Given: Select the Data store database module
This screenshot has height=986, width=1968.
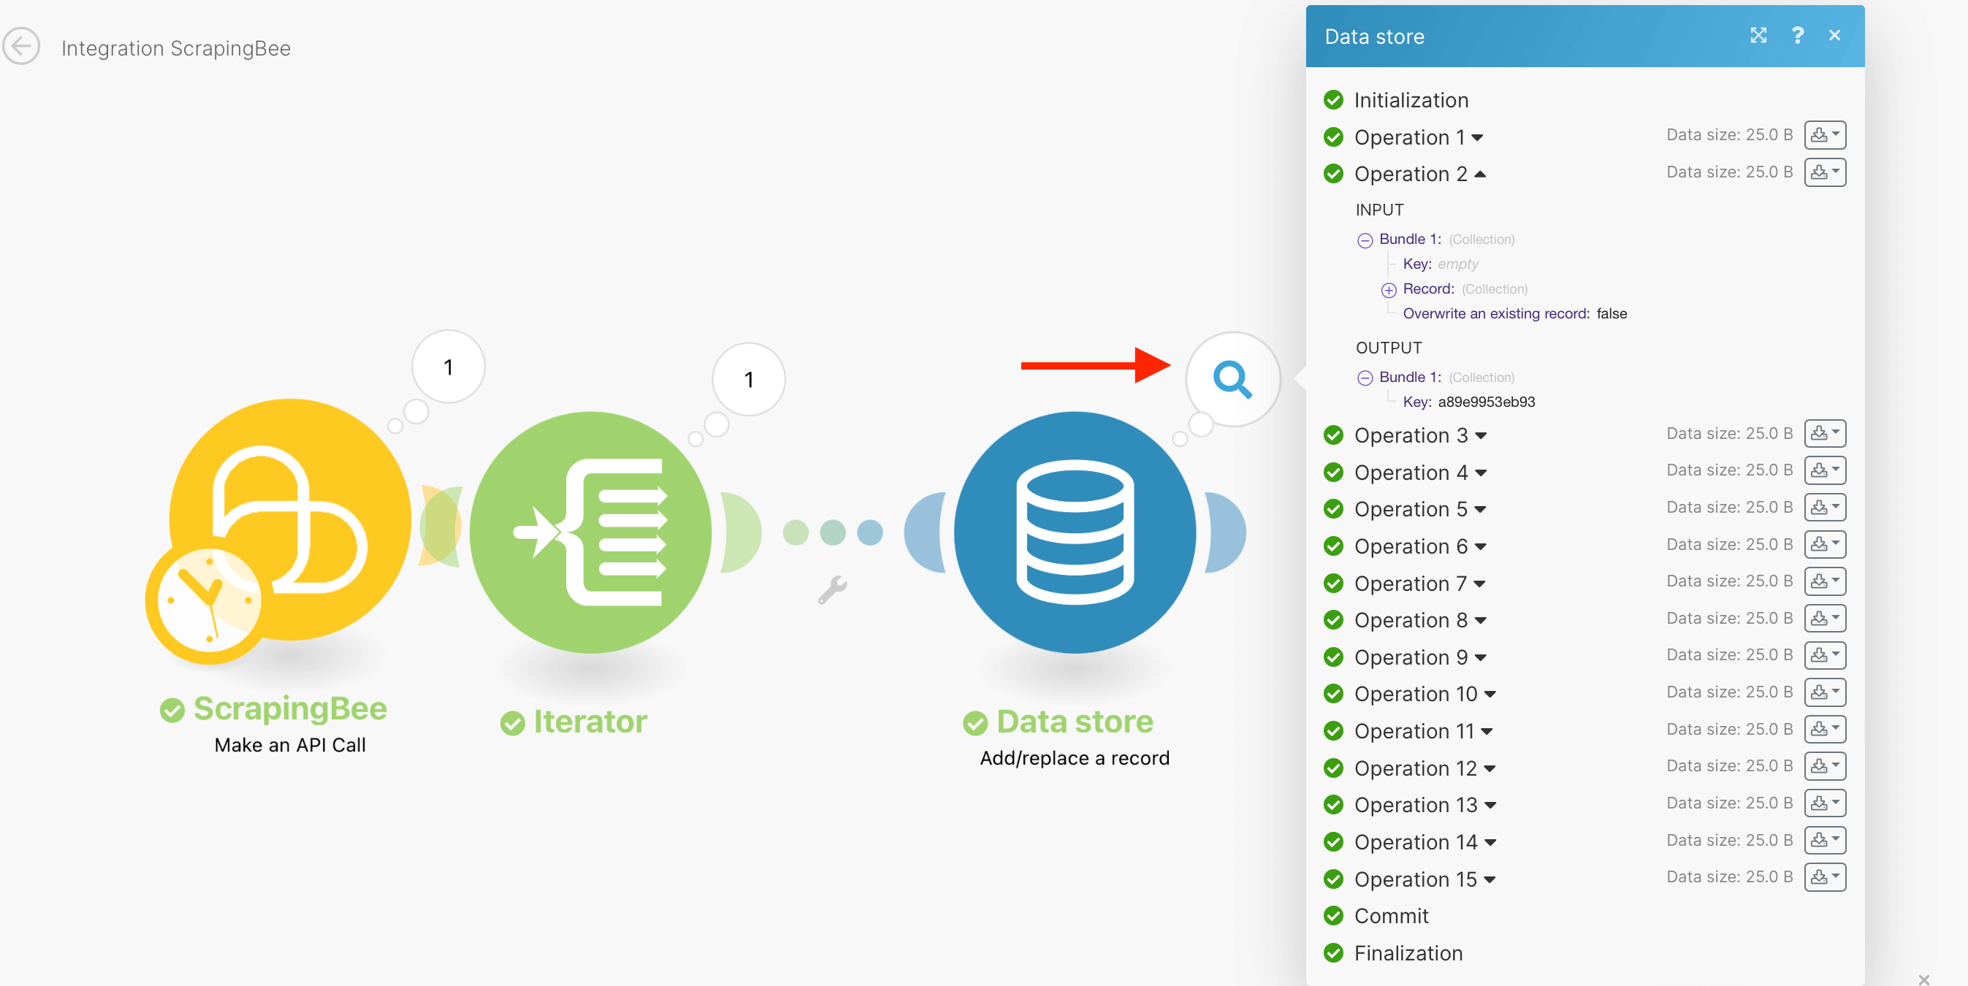Looking at the screenshot, I should tap(1074, 532).
